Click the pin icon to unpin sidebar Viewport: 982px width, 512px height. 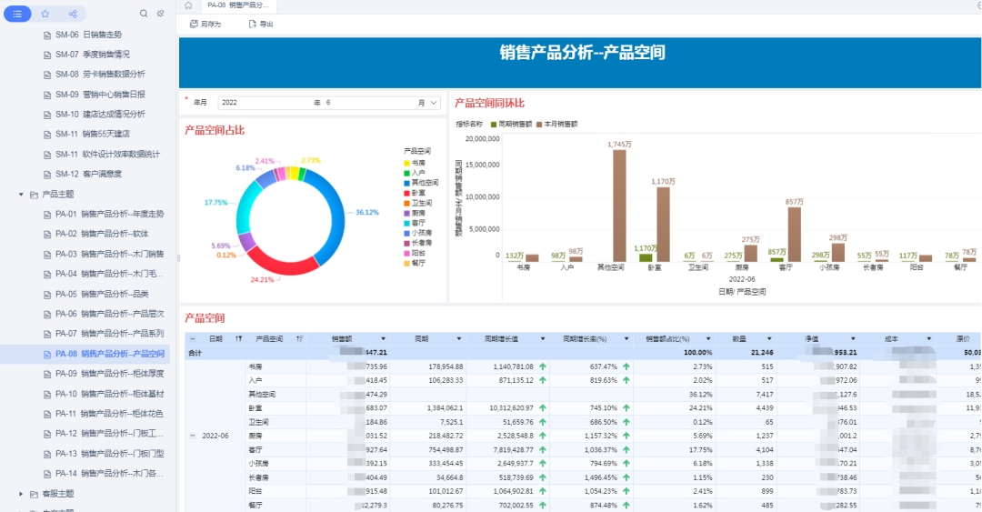point(161,14)
